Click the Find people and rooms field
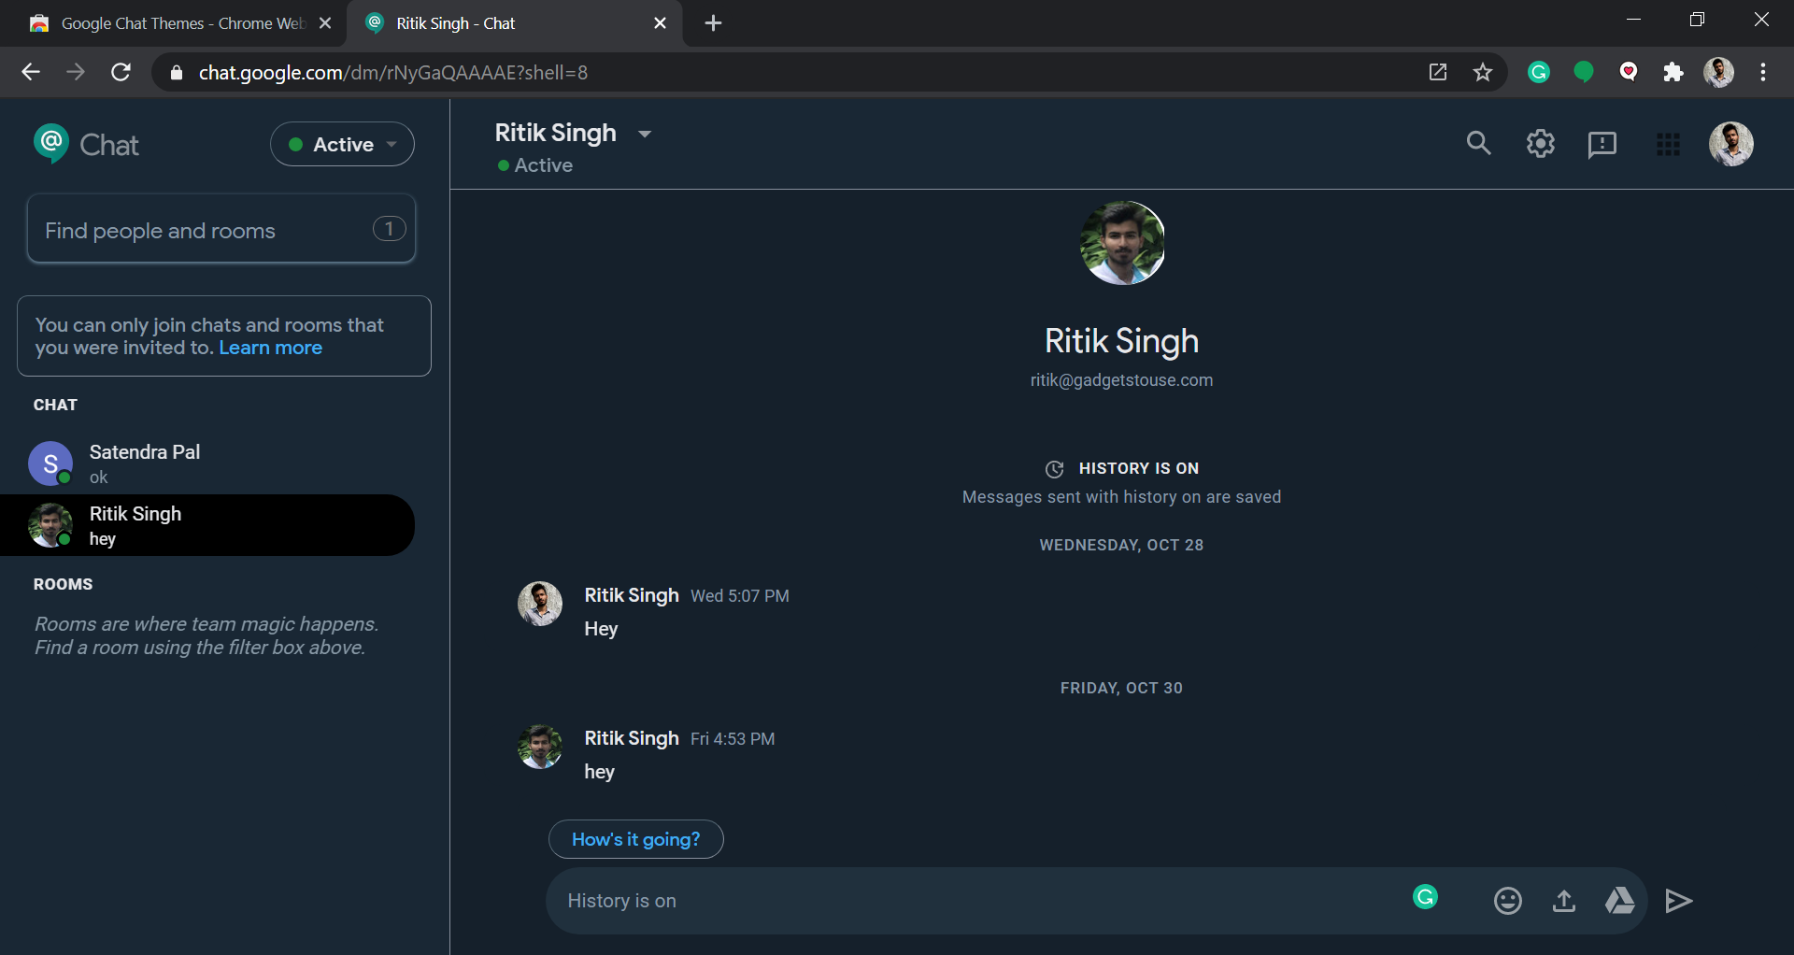 point(221,229)
